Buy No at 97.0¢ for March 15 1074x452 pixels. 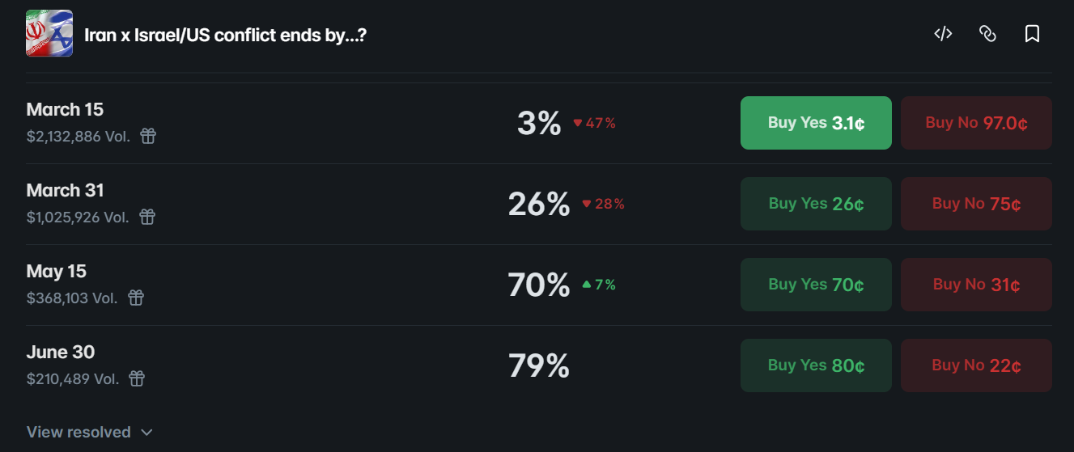click(x=976, y=123)
